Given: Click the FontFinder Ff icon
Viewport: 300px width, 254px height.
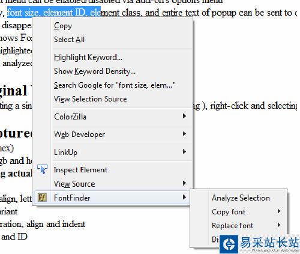Looking at the screenshot, I should [x=42, y=198].
